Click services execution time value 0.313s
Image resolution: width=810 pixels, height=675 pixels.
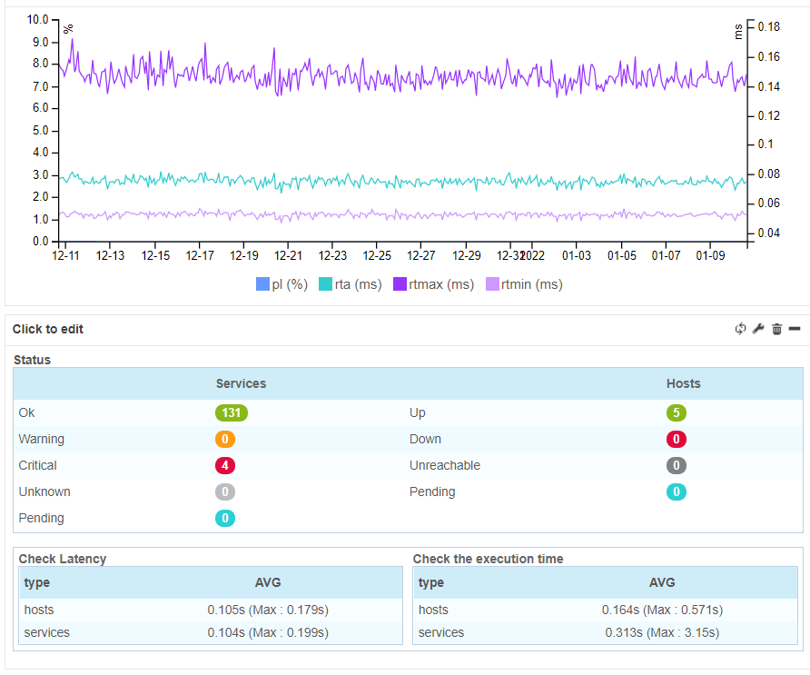[662, 632]
